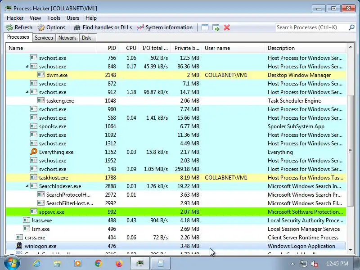Click the find window toolbar icon
Image resolution: width=360 pixels, height=270 pixels.
[x=205, y=27]
